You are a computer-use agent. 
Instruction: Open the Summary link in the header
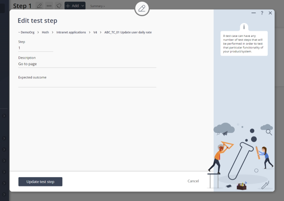point(97,6)
